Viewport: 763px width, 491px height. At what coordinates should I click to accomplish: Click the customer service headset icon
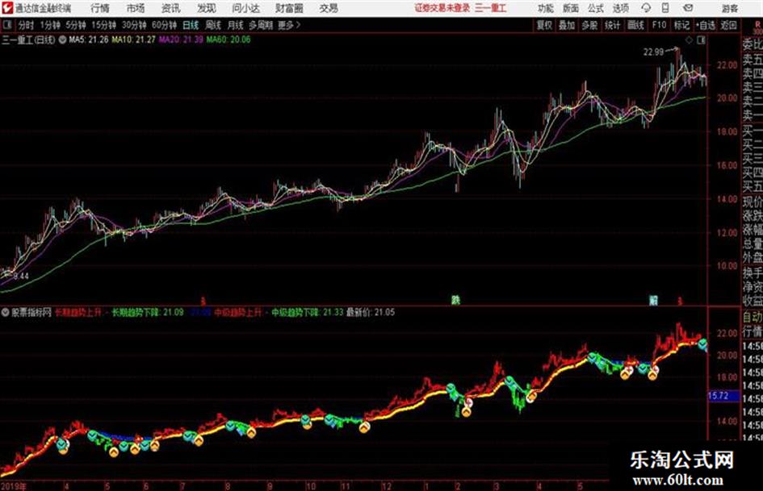(x=646, y=8)
